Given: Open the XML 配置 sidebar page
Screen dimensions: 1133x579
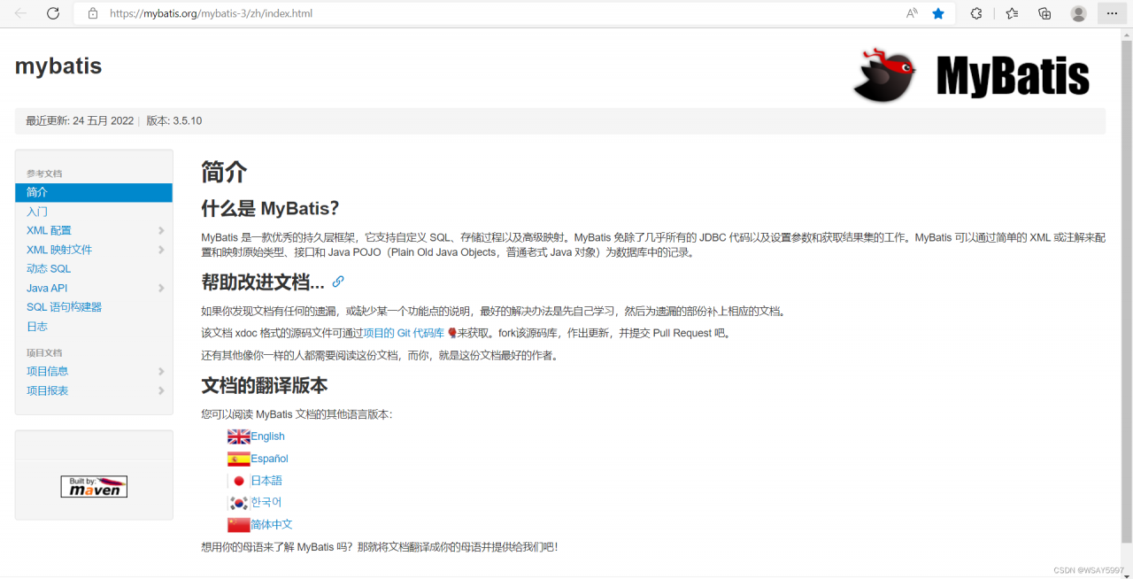Looking at the screenshot, I should point(49,230).
